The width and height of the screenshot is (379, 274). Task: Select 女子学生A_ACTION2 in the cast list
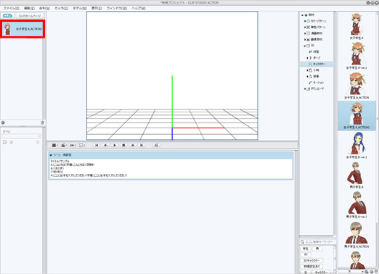tap(23, 29)
